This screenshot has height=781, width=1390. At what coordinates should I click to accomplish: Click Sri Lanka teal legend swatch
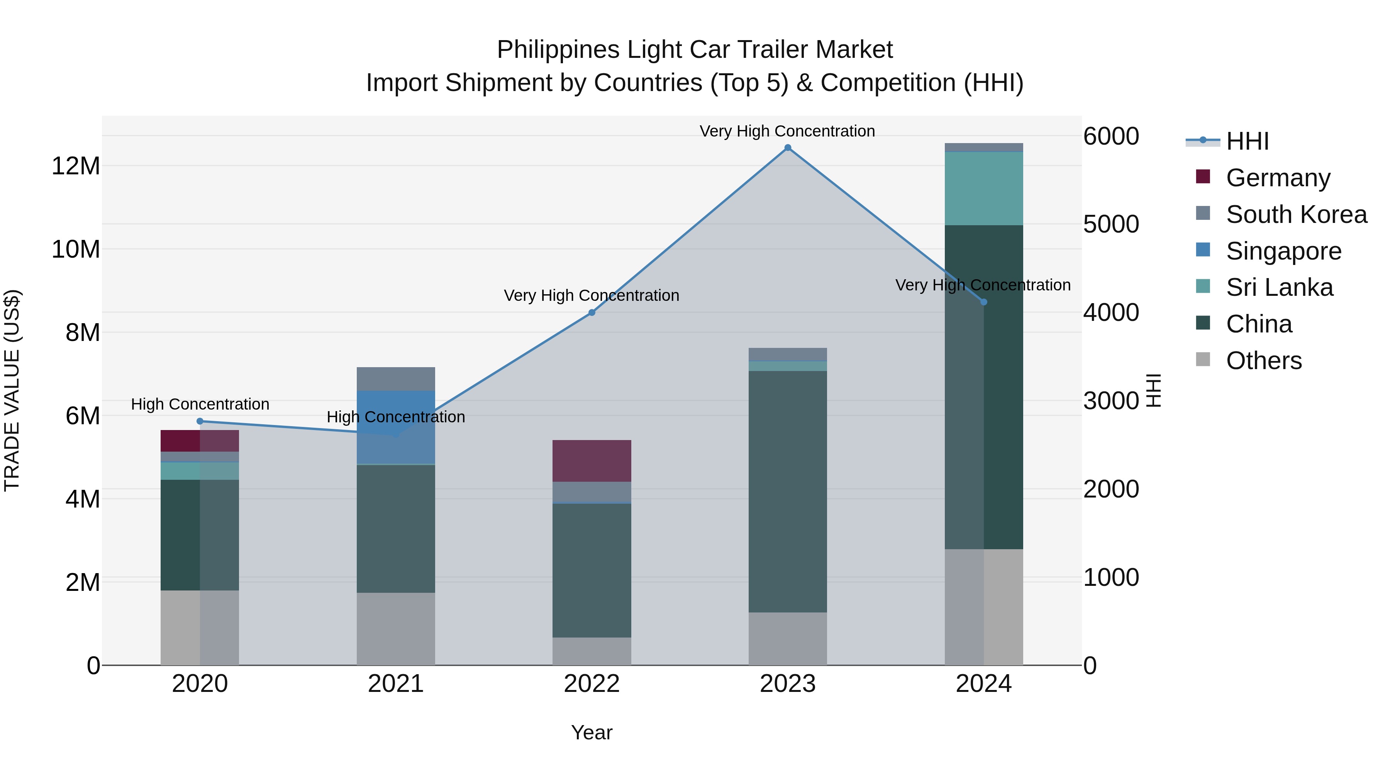click(x=1203, y=286)
